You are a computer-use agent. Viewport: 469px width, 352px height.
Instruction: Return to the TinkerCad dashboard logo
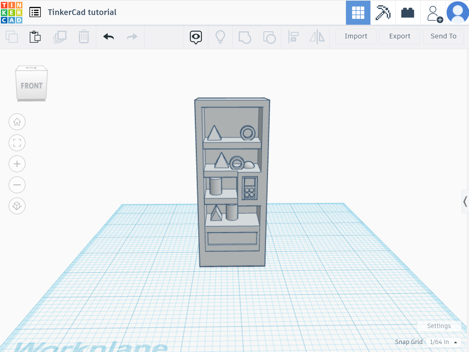pos(11,12)
